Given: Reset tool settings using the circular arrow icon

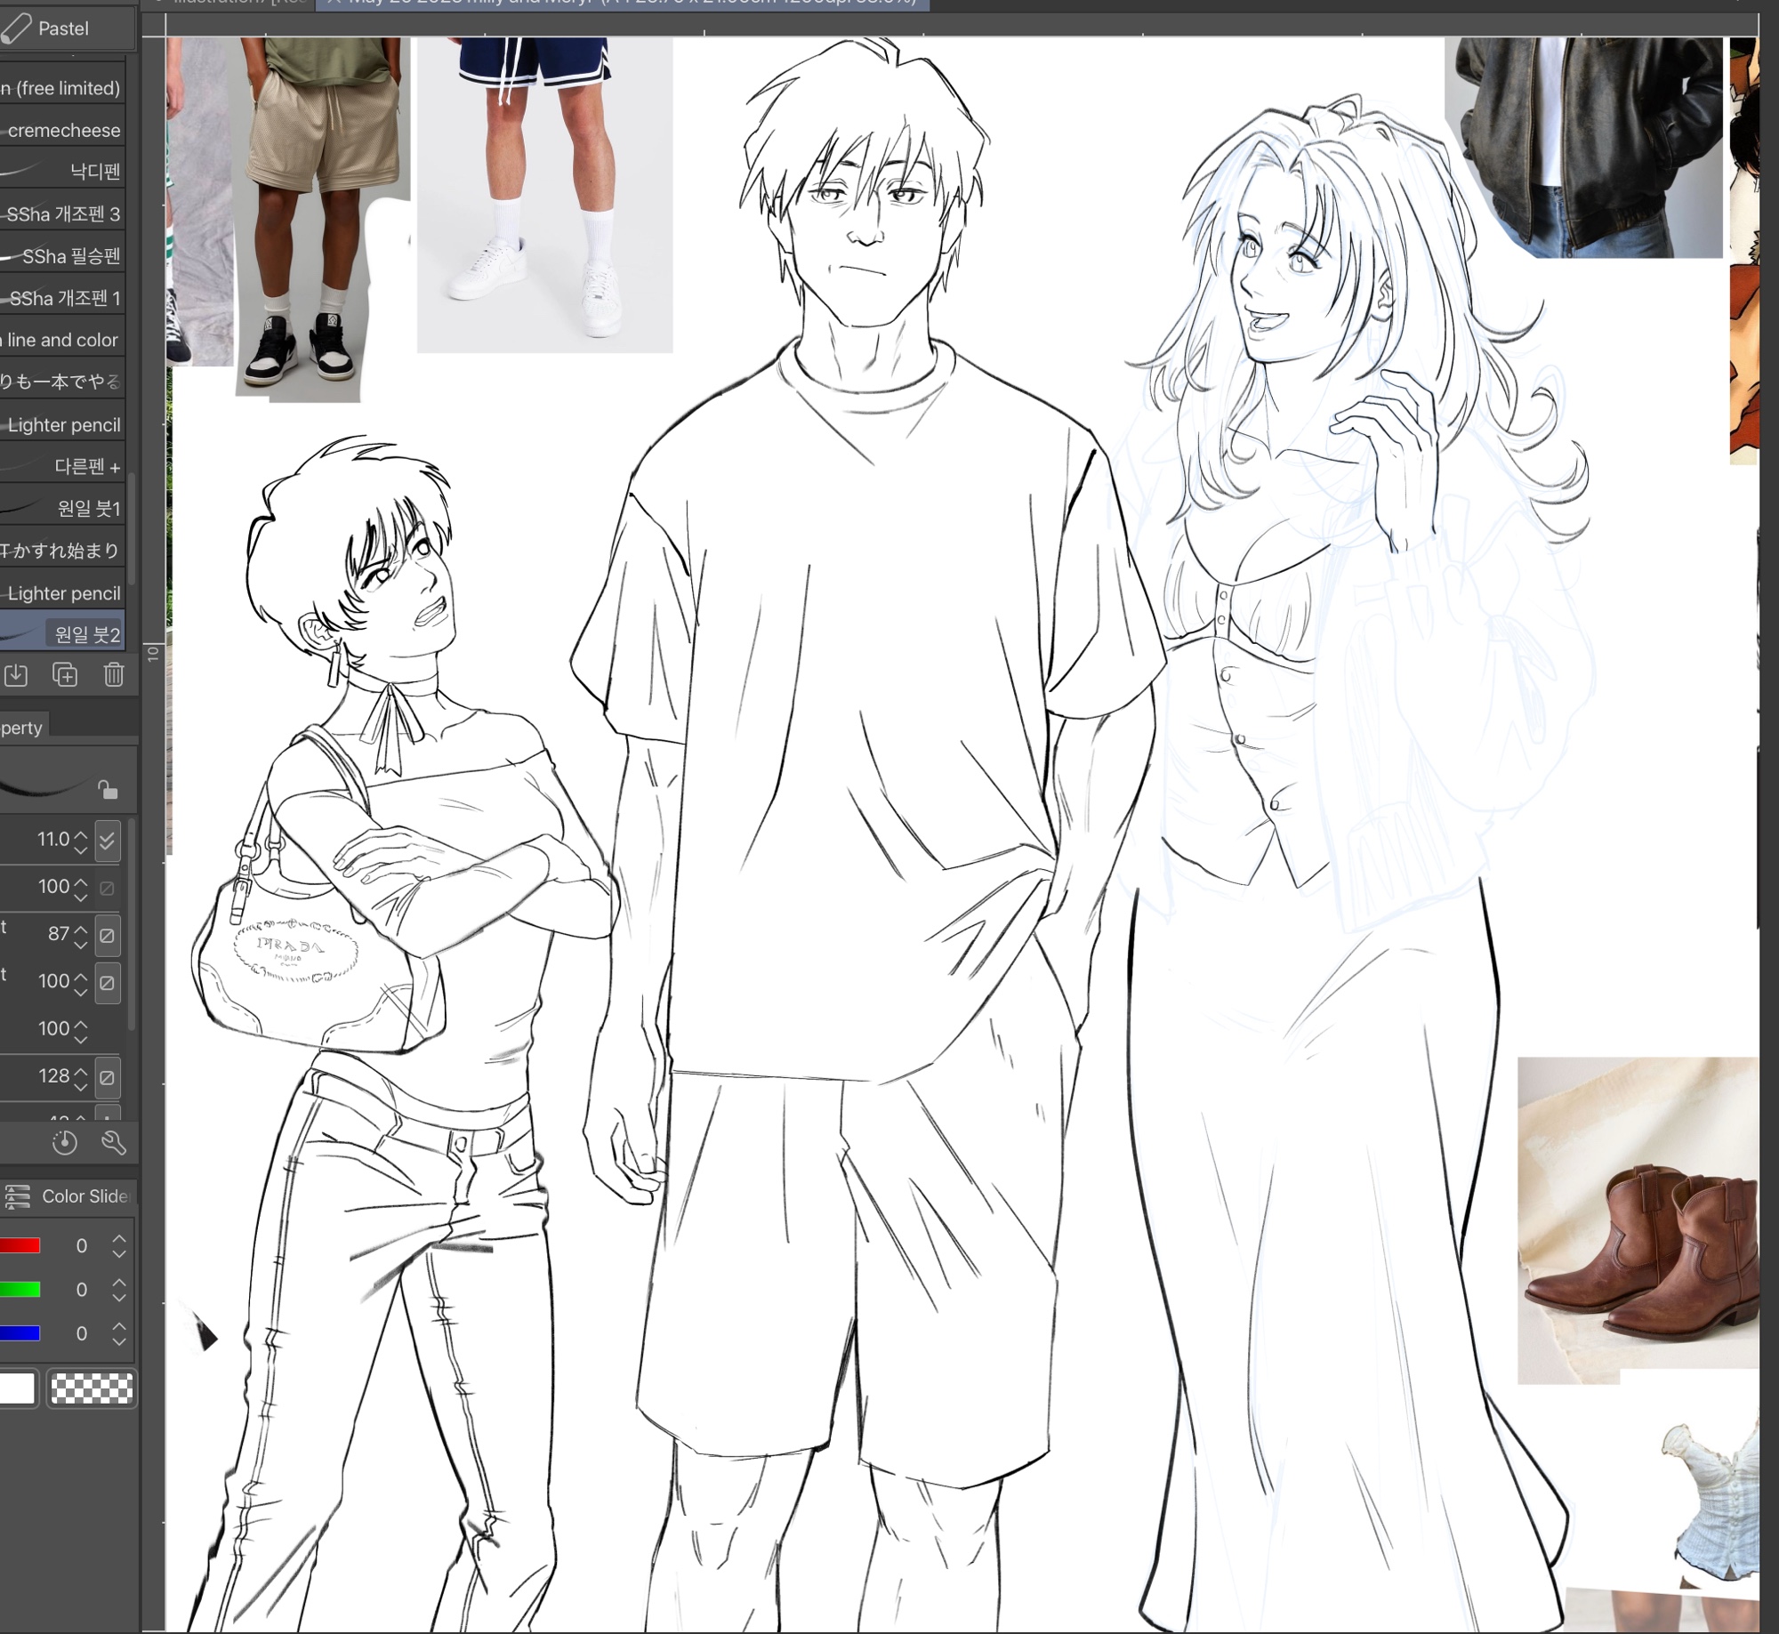Looking at the screenshot, I should click(64, 1143).
